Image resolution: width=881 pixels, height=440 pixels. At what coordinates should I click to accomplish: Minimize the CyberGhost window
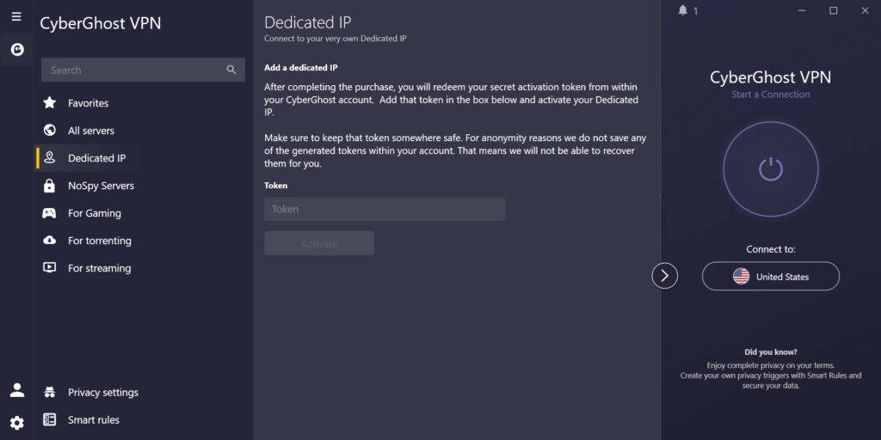(803, 10)
